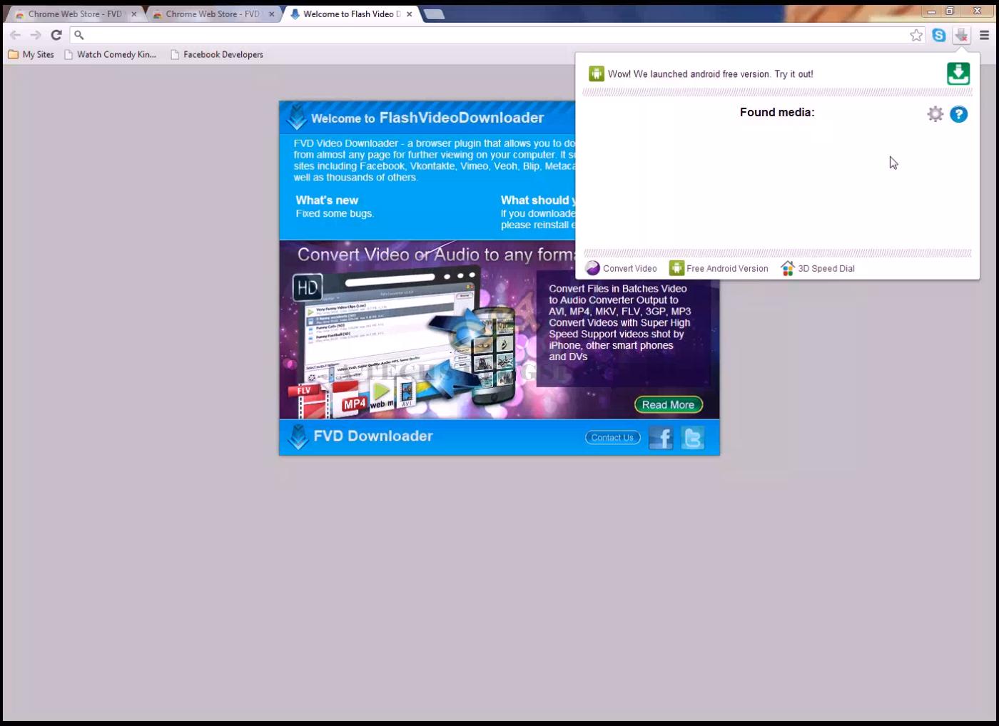Click the back navigation arrow
The height and width of the screenshot is (726, 999).
(15, 35)
